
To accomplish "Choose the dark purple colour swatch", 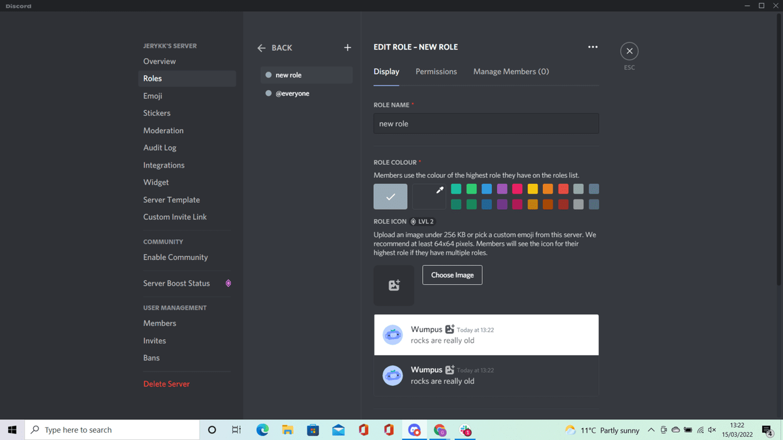I will point(502,204).
